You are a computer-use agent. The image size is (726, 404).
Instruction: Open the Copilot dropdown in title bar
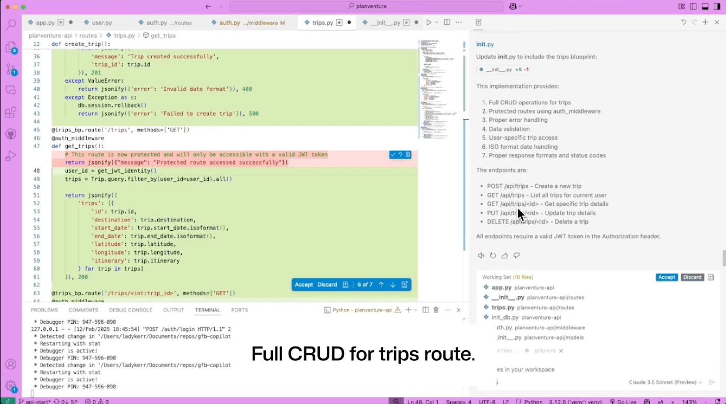pos(515,7)
